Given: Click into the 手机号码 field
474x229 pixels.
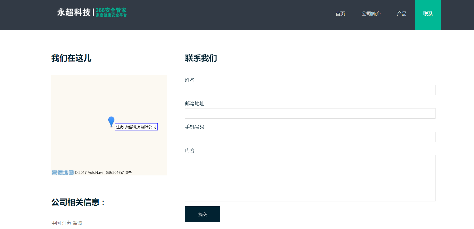Looking at the screenshot, I should pos(310,137).
